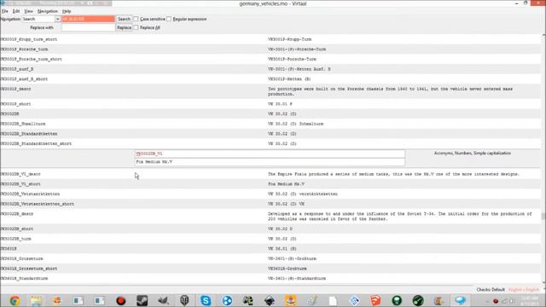The height and width of the screenshot is (307, 546).
Task: Click the blue circular dots taskbar icon
Action: tap(227, 300)
